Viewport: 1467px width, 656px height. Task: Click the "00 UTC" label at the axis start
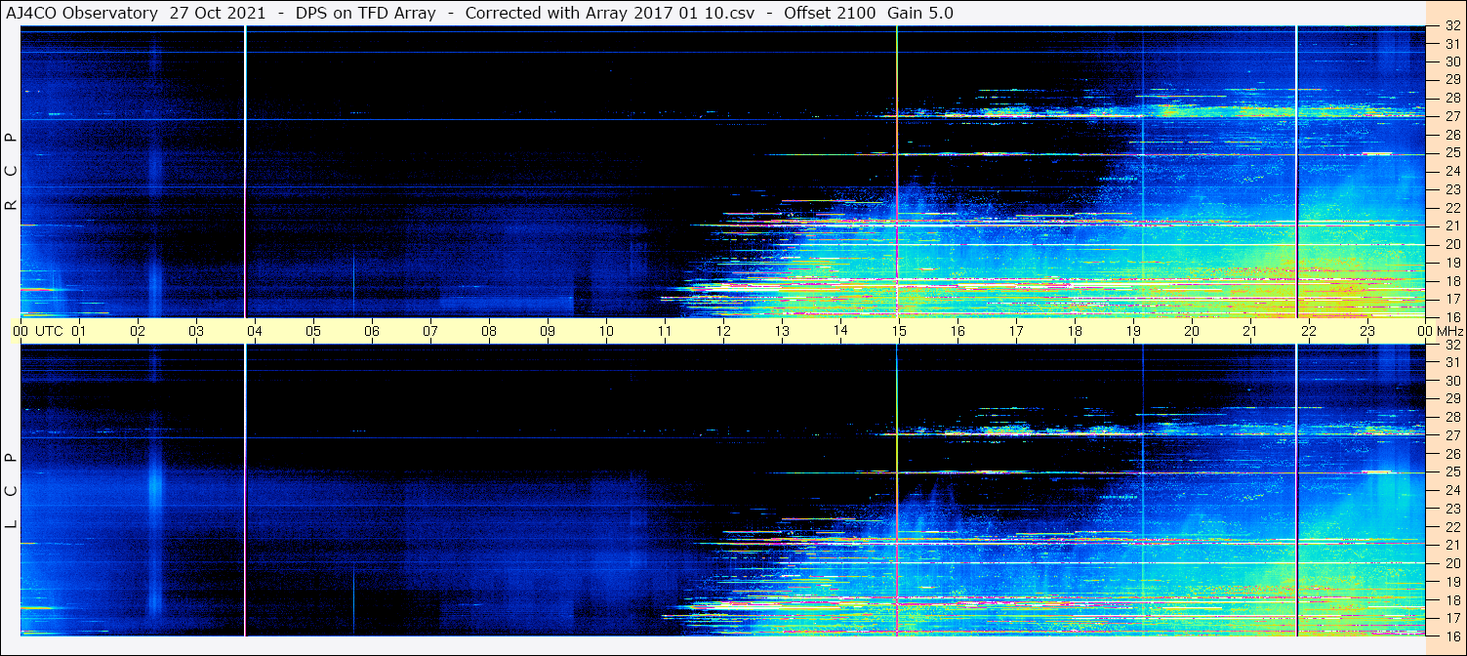[38, 331]
